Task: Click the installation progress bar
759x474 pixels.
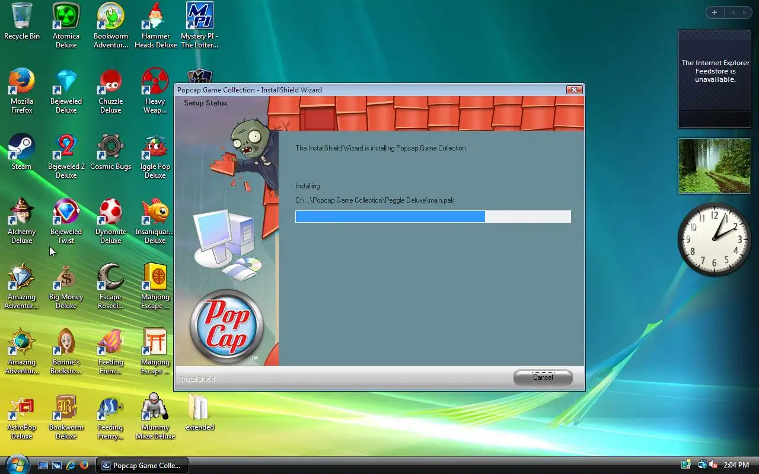Action: (x=433, y=217)
